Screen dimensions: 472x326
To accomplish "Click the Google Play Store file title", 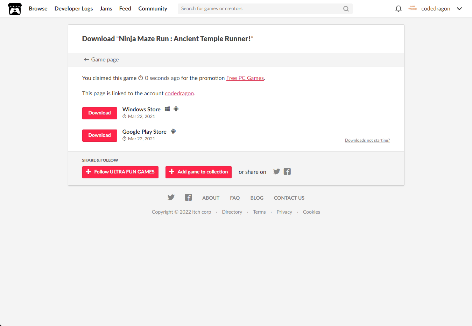I will click(144, 132).
